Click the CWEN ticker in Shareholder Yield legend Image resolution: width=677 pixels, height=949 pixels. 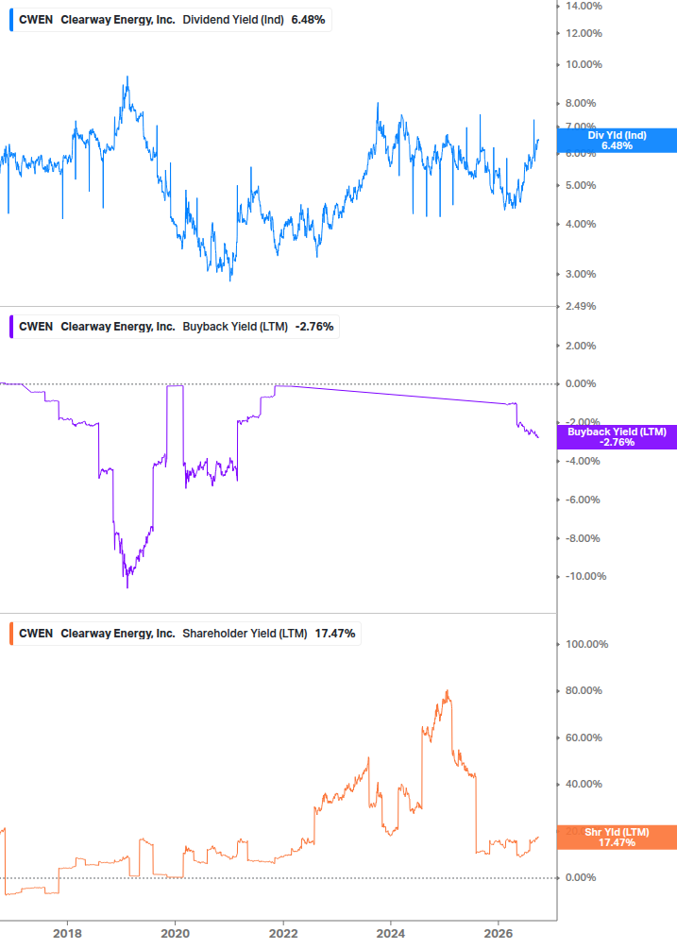point(36,633)
